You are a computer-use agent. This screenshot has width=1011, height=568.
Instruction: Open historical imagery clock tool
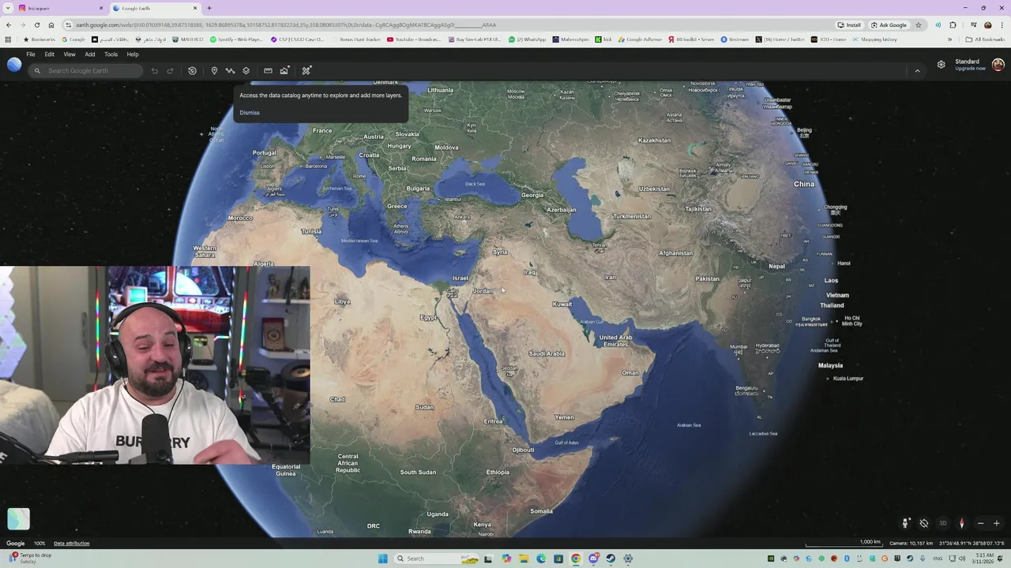(192, 71)
